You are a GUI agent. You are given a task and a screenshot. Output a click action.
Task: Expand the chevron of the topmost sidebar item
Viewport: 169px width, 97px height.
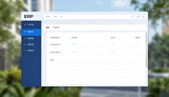click(x=25, y=25)
